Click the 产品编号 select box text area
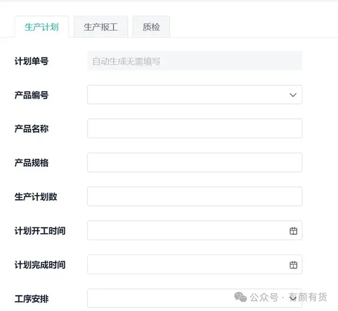 (187, 95)
